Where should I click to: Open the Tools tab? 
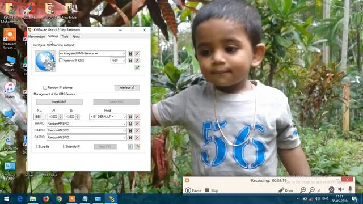[65, 36]
